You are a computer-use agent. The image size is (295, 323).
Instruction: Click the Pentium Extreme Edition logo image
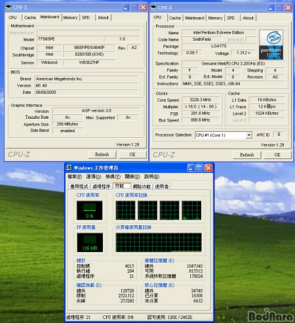pos(271,45)
